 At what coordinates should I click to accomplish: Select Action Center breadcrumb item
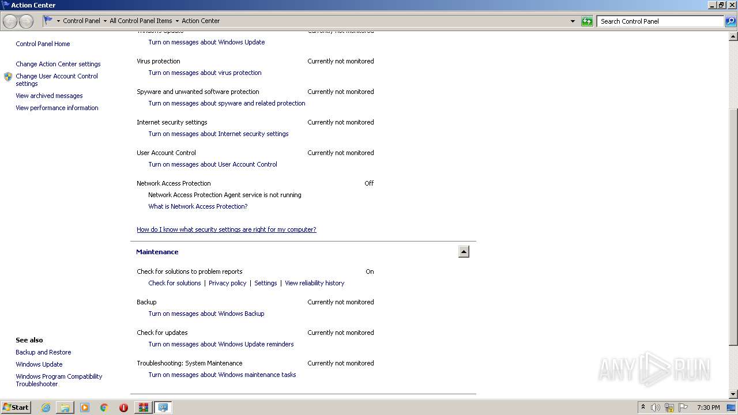pyautogui.click(x=201, y=21)
